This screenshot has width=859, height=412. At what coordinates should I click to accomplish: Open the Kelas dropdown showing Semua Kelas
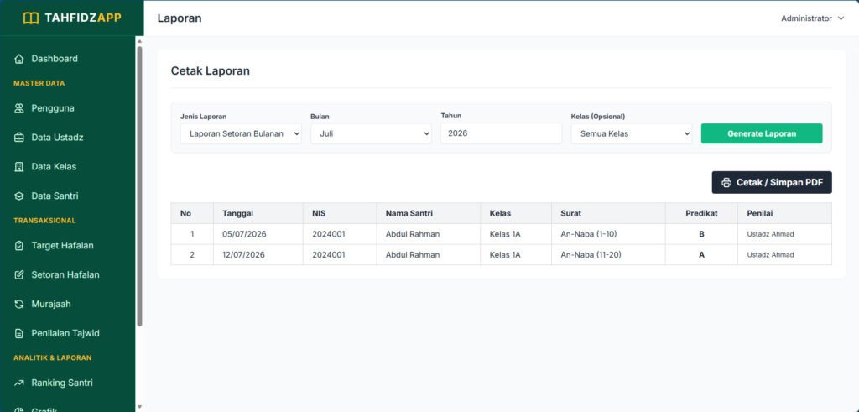pyautogui.click(x=632, y=133)
